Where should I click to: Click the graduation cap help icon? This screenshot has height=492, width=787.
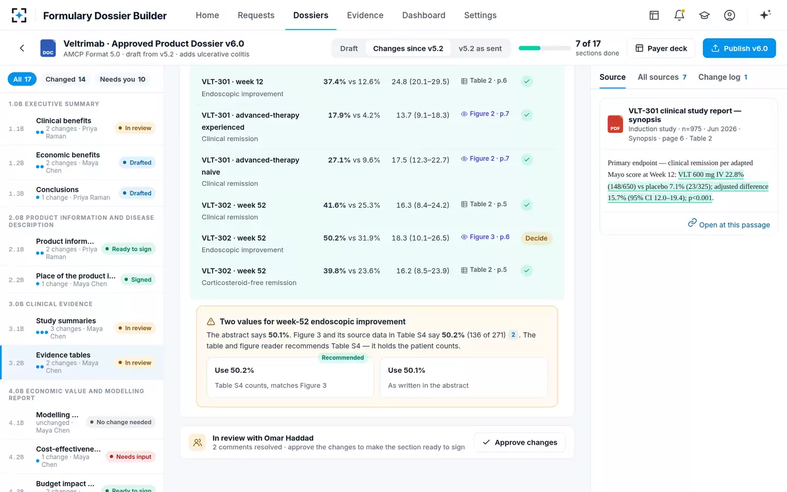tap(704, 15)
